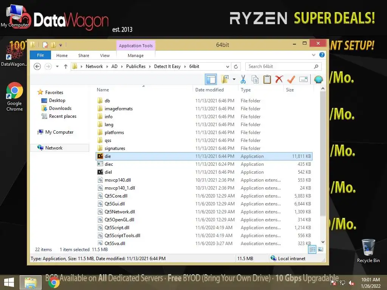Select the signatures folder

pyautogui.click(x=204, y=148)
